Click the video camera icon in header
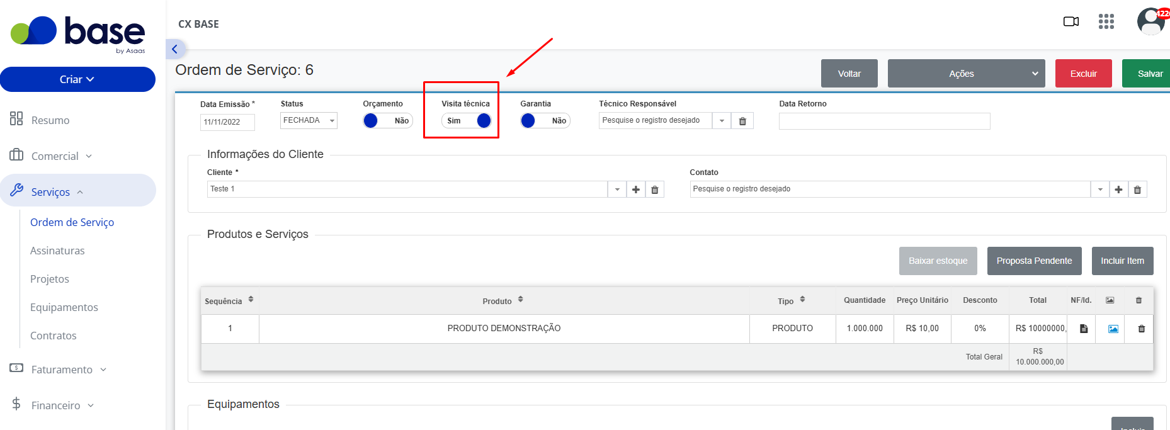 (x=1071, y=21)
